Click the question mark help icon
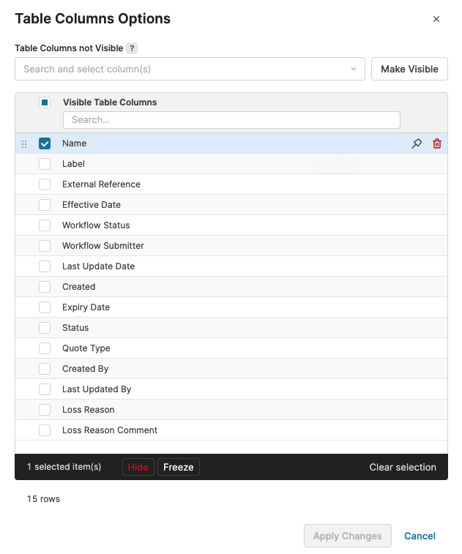 tap(132, 48)
